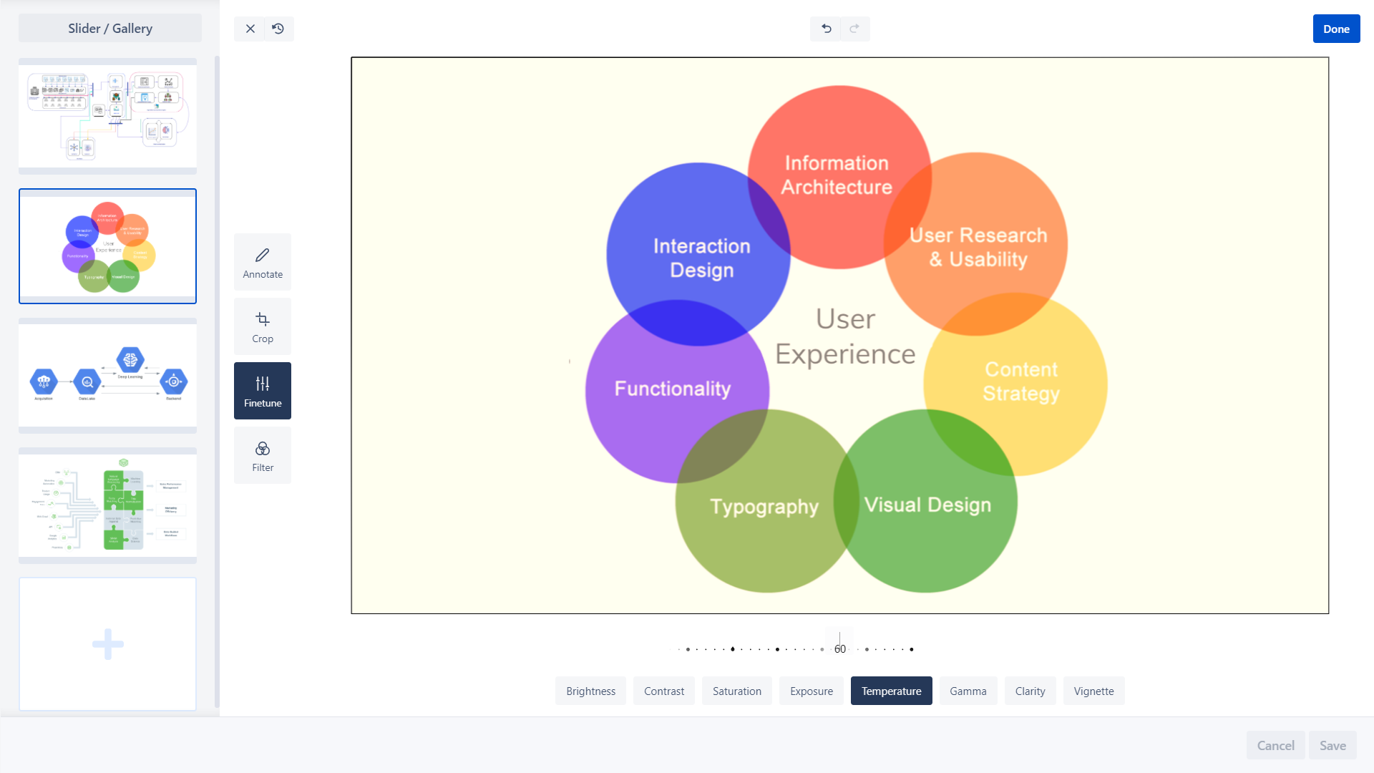Screen dimensions: 1374x773
Task: Select the Vignette adjustment tab
Action: coord(1093,691)
